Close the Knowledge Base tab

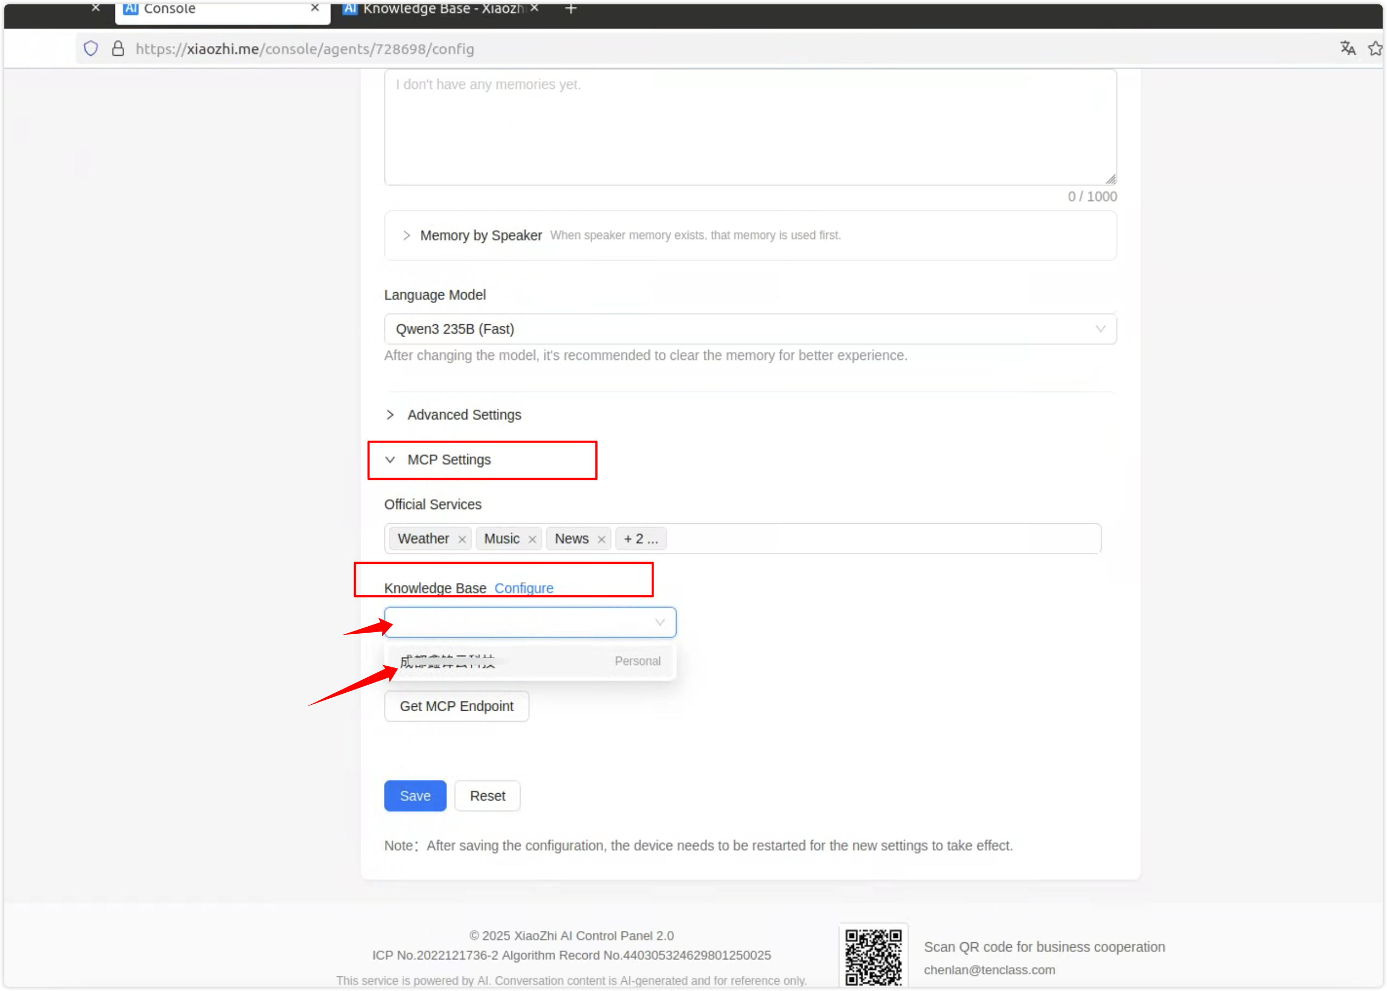click(535, 8)
